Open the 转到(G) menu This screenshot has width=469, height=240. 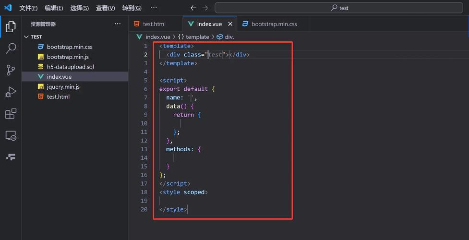point(132,8)
